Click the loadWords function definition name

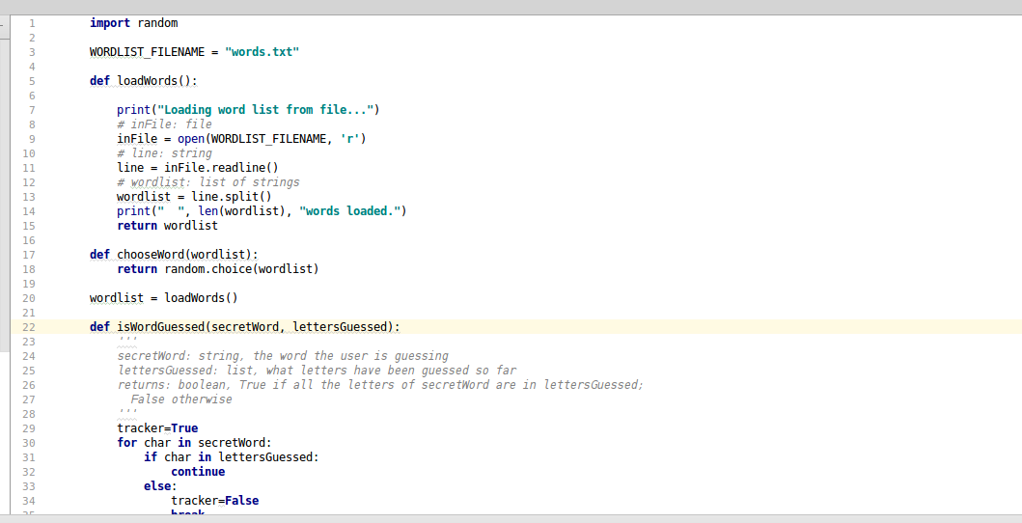(x=147, y=81)
